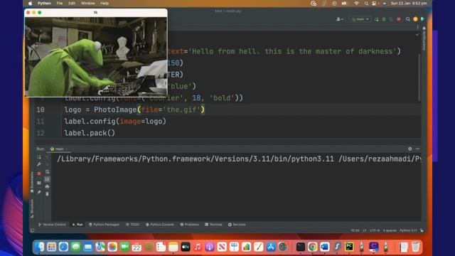Open the Problems tool tab
The height and width of the screenshot is (256, 455).
pyautogui.click(x=190, y=225)
